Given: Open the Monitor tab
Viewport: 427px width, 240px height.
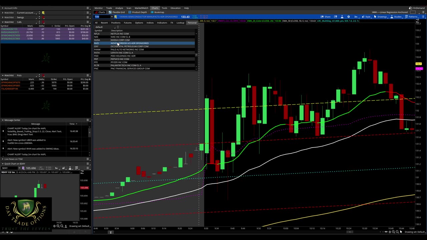Looking at the screenshot, I should click(98, 8).
